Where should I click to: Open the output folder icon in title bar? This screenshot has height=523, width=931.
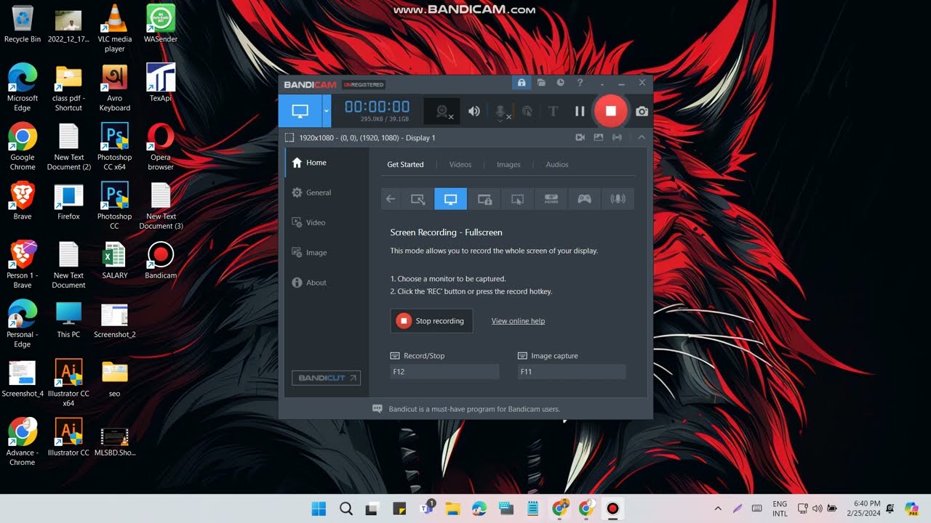tap(541, 83)
